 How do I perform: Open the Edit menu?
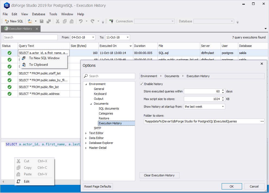pyautogui.click(x=14, y=14)
